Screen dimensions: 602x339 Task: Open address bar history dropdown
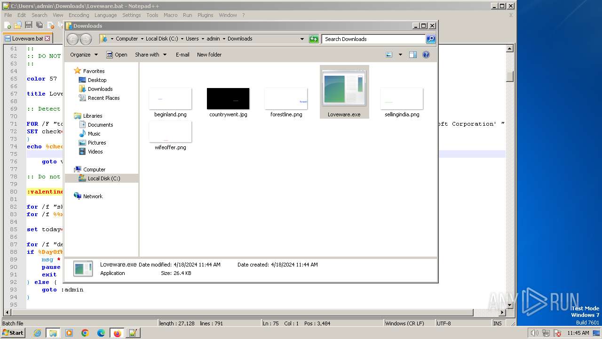coord(302,39)
